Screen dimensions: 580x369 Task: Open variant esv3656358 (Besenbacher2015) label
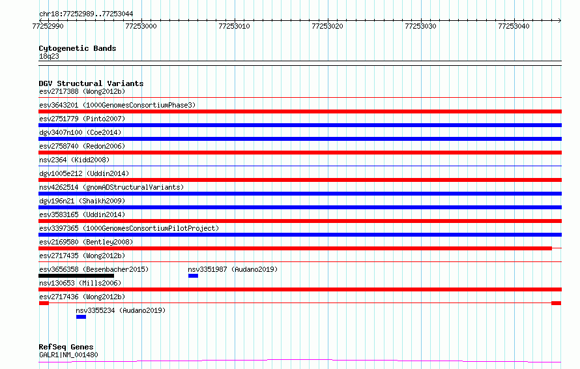pos(94,269)
